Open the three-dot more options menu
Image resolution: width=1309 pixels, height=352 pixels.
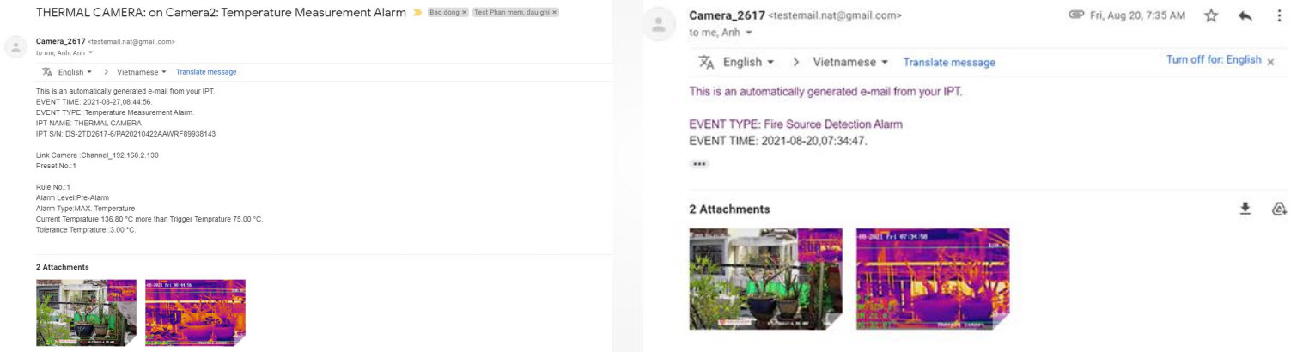click(1280, 15)
